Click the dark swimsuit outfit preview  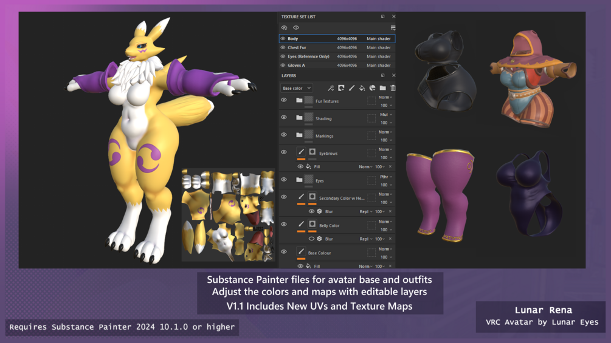click(x=529, y=193)
